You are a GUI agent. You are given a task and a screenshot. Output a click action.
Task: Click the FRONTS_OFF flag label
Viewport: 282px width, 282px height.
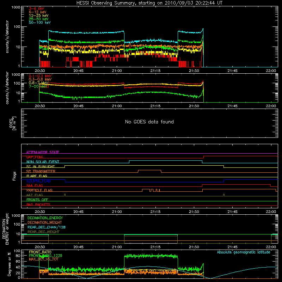tap(37, 200)
